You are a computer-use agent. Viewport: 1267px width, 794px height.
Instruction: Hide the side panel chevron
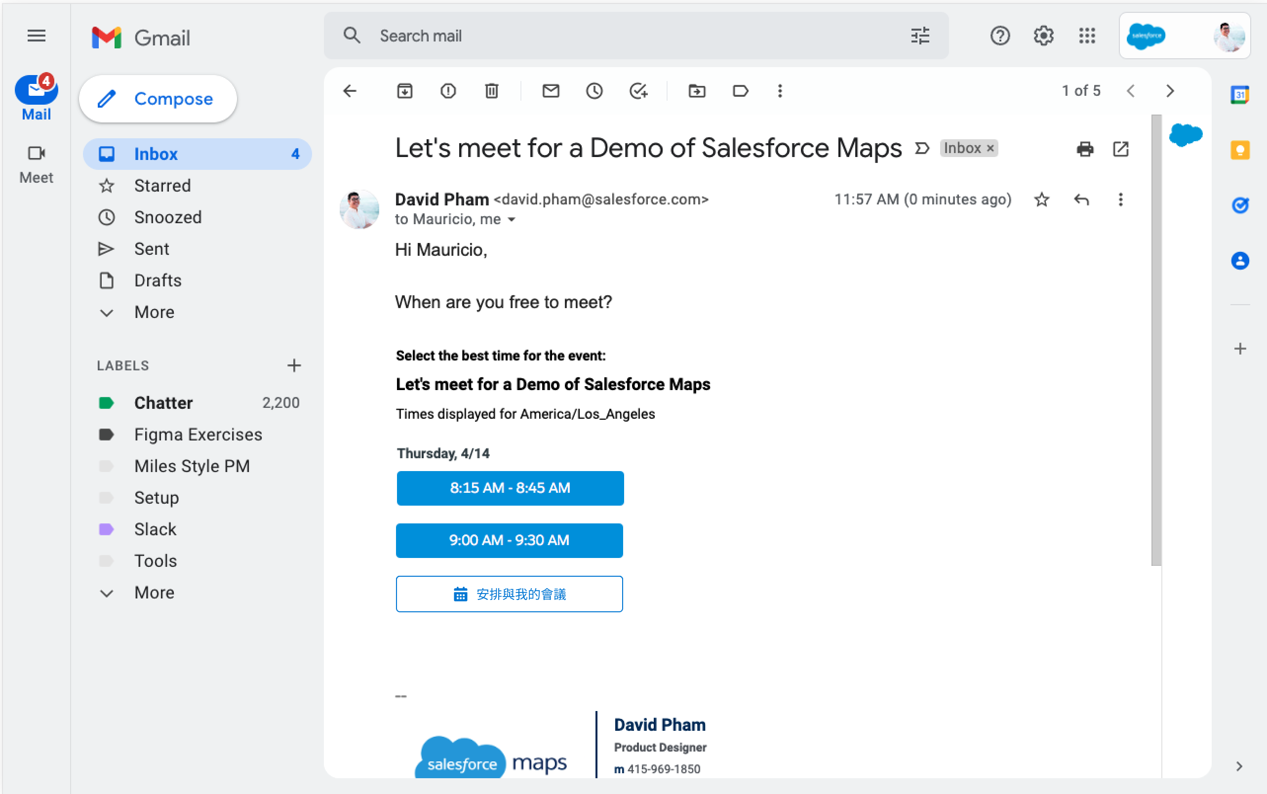pos(1239,766)
